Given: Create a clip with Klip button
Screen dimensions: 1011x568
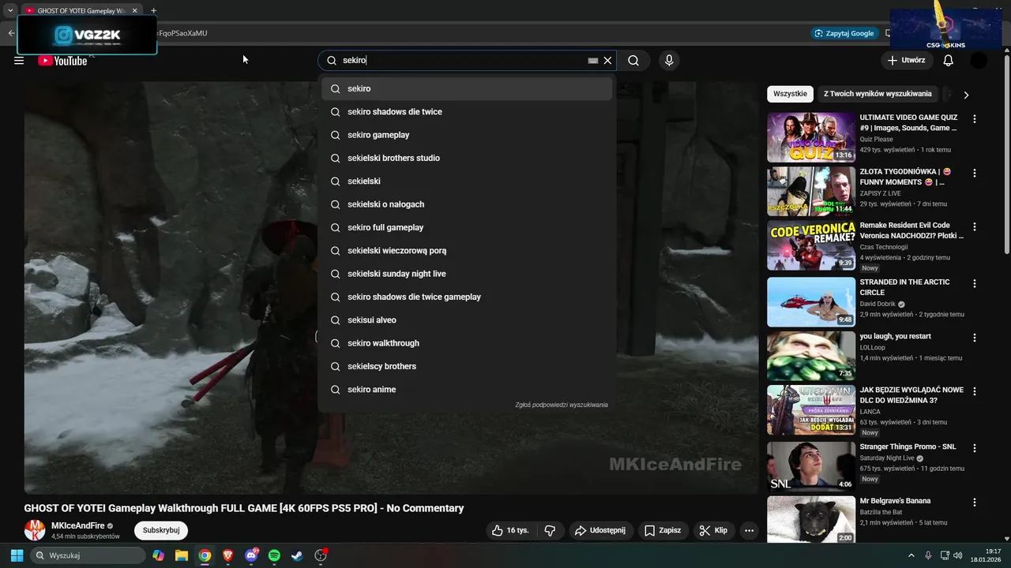Looking at the screenshot, I should coord(713,530).
